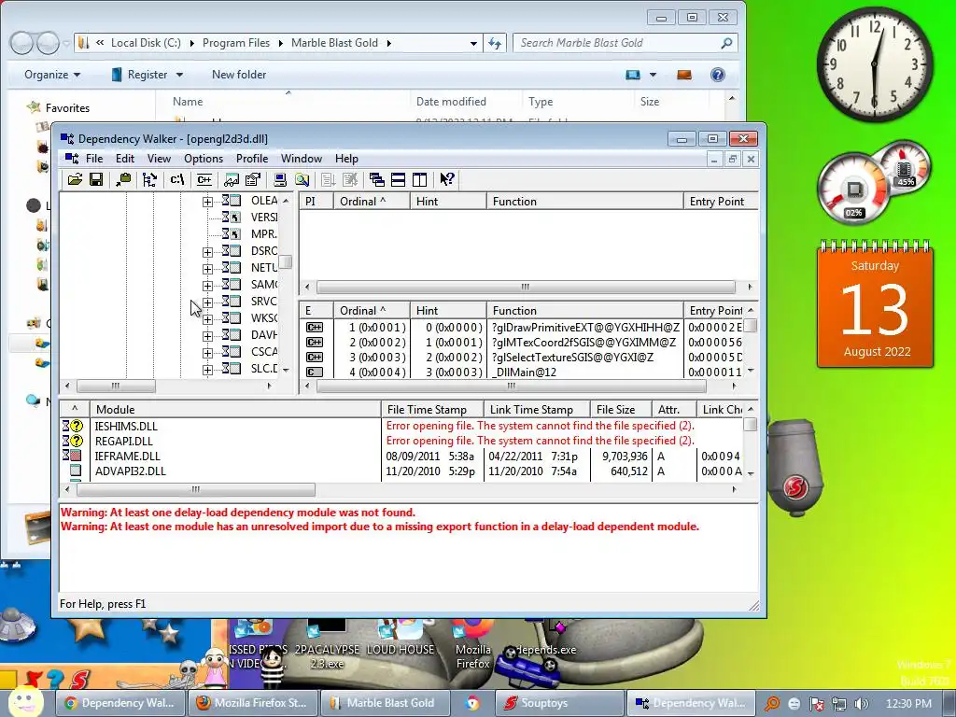This screenshot has height=717, width=956.
Task: Click the taskbar volume speaker icon
Action: coord(862,704)
